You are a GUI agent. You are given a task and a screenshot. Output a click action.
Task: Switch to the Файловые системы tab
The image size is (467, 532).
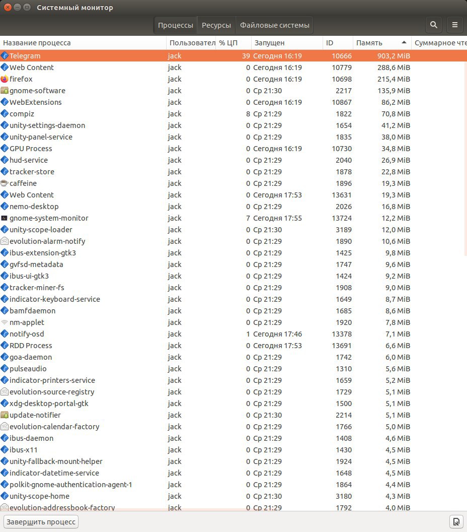tap(274, 25)
